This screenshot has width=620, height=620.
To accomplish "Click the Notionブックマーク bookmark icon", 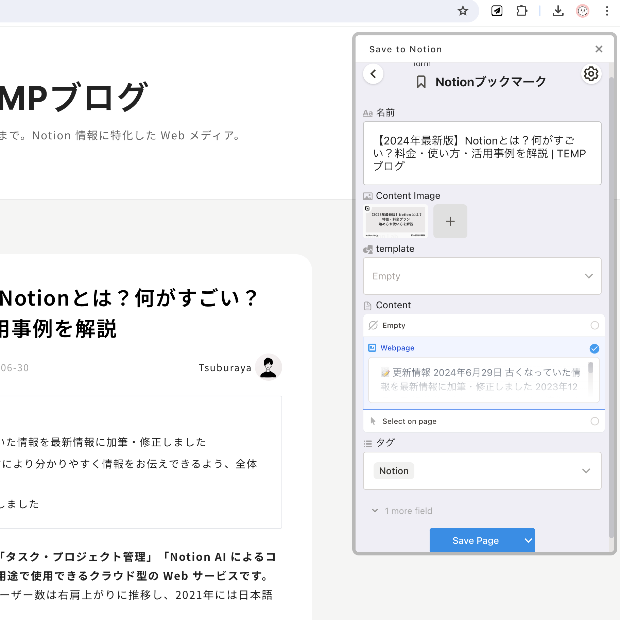I will coord(421,82).
